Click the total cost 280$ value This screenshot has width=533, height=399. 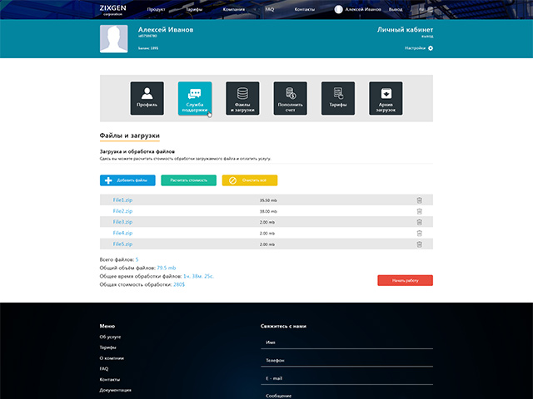[x=179, y=284]
